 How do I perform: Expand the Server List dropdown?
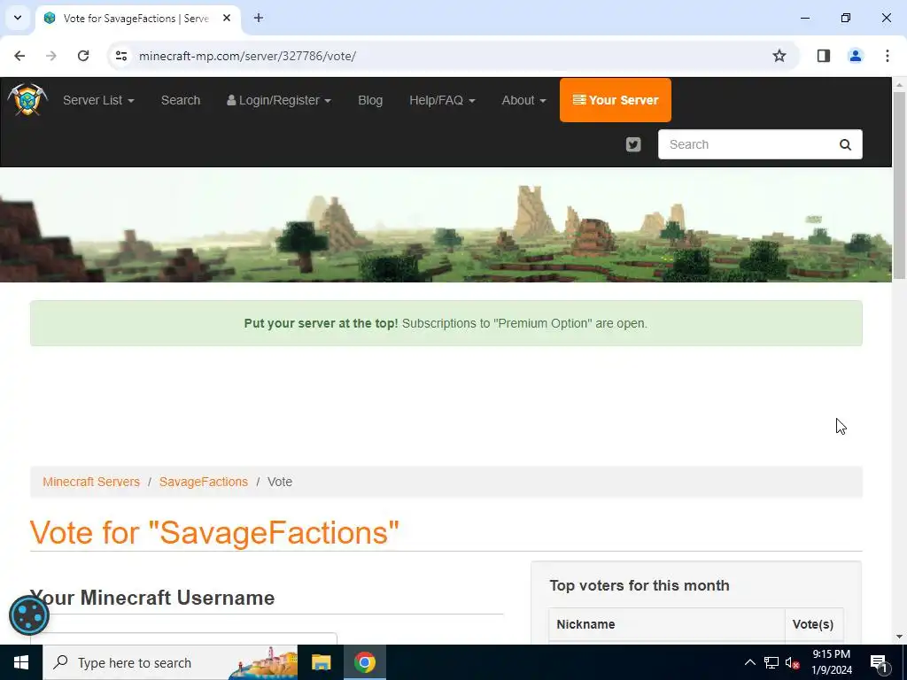[98, 100]
